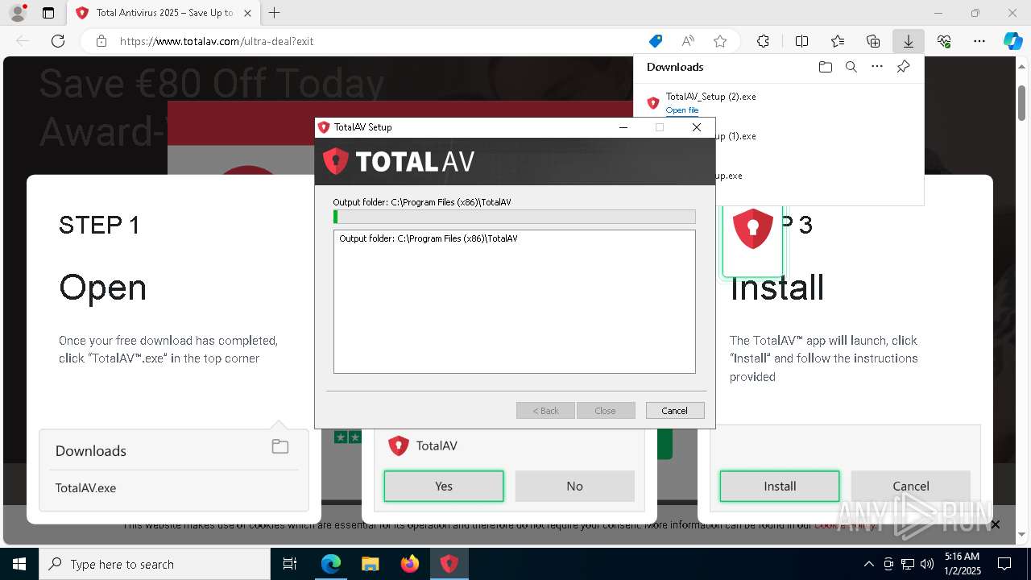Click No button on webpage prompt
Image resolution: width=1031 pixels, height=580 pixels.
574,486
